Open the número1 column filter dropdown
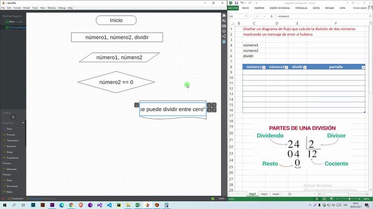Viewport: 373px width, 209px height. tap(264, 67)
